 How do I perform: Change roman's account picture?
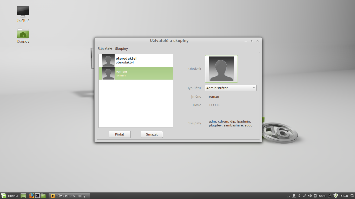(221, 69)
